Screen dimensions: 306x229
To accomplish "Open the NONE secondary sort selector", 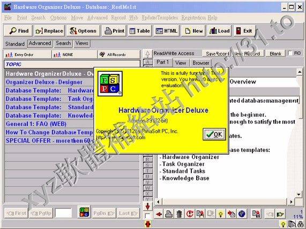I will (74, 55).
